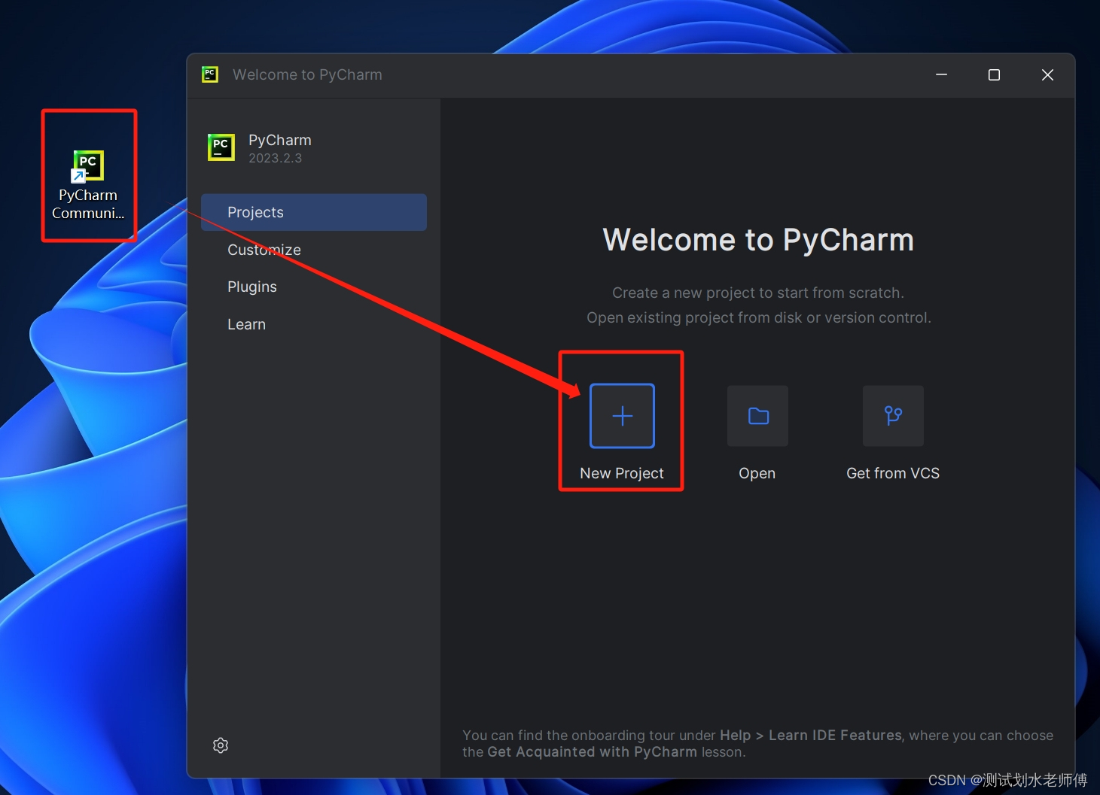Click the PyCharm logo in the title bar
The width and height of the screenshot is (1100, 795).
[210, 74]
